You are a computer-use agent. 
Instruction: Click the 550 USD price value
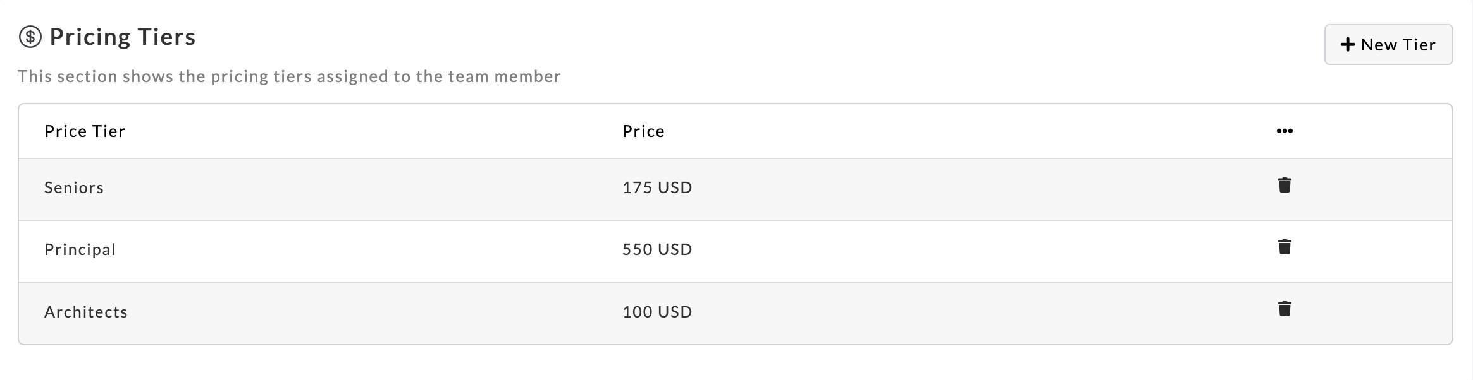click(x=657, y=249)
